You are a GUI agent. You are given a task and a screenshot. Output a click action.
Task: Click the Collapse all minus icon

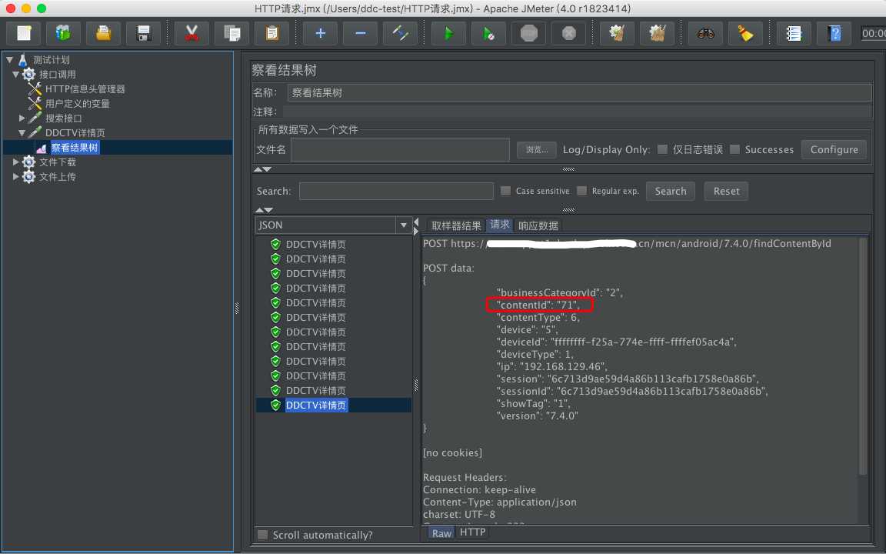click(x=361, y=33)
